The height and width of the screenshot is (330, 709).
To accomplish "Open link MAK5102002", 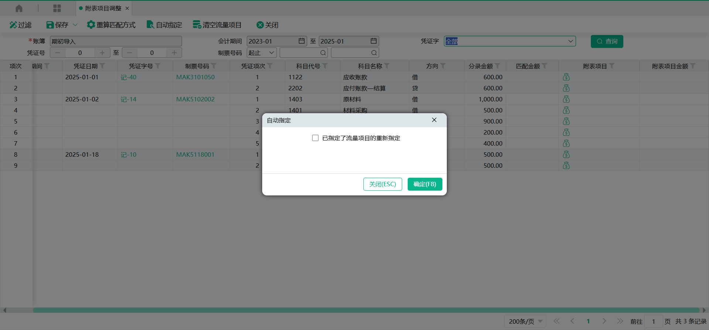I will click(195, 99).
